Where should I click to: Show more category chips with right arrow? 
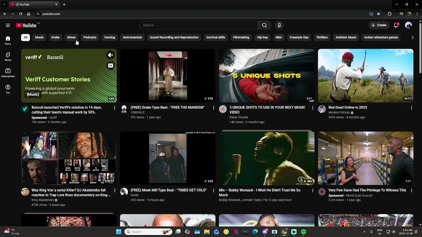412,38
